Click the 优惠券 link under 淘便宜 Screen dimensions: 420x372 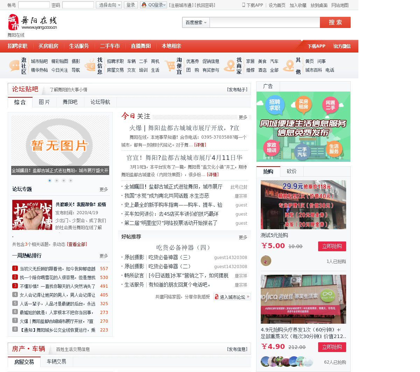click(x=192, y=61)
